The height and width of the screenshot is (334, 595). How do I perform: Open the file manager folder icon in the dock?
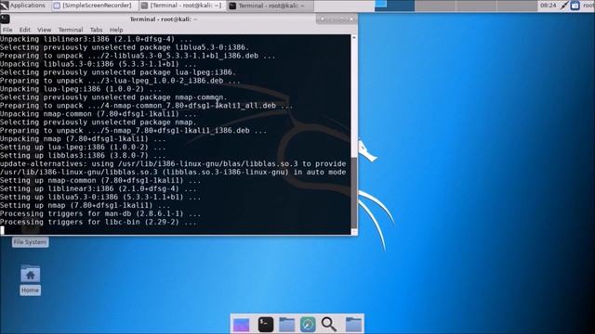287,325
